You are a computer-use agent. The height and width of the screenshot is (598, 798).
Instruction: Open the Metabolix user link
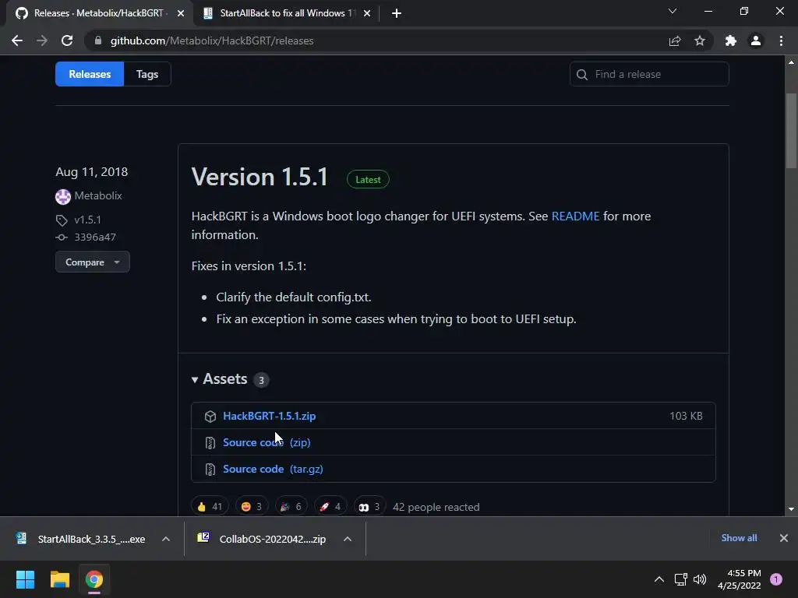click(x=98, y=195)
